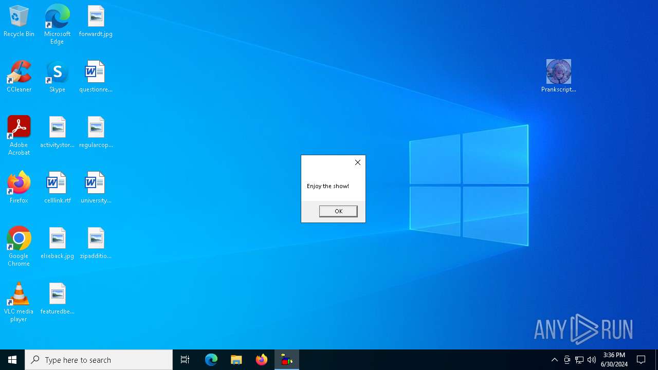This screenshot has height=370, width=658.
Task: Select the VLC media player shortcut
Action: 19,302
